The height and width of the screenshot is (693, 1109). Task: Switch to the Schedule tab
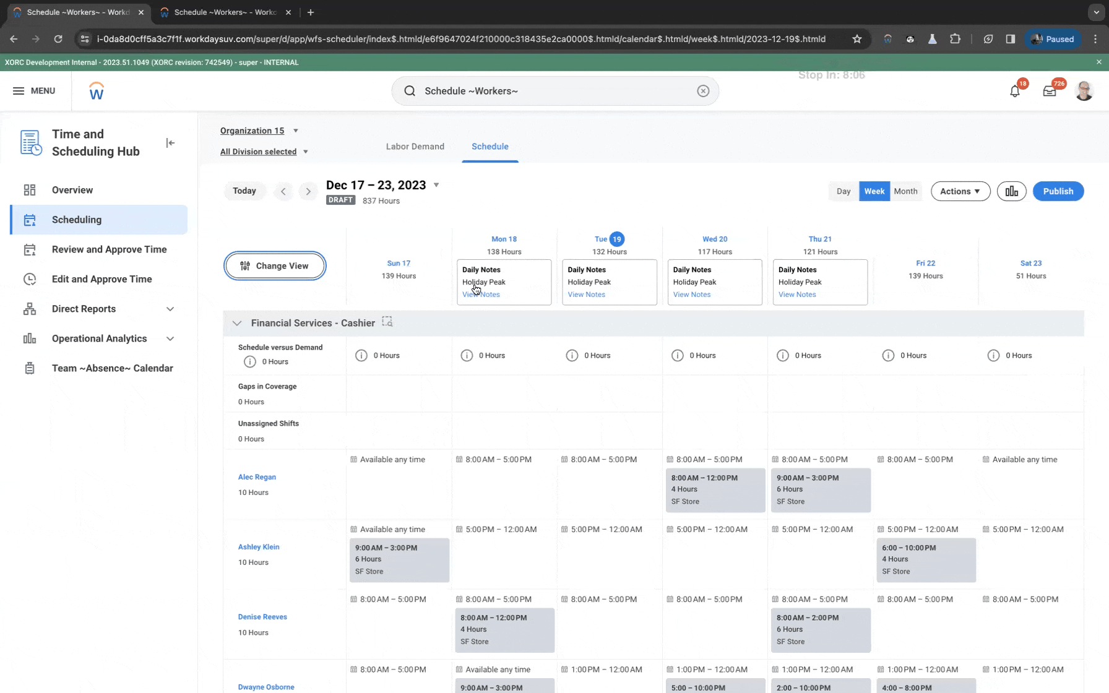point(490,147)
